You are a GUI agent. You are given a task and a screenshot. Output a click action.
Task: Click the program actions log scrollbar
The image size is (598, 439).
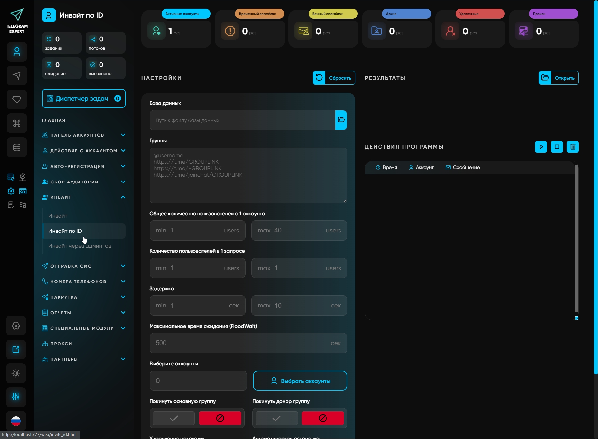577,239
